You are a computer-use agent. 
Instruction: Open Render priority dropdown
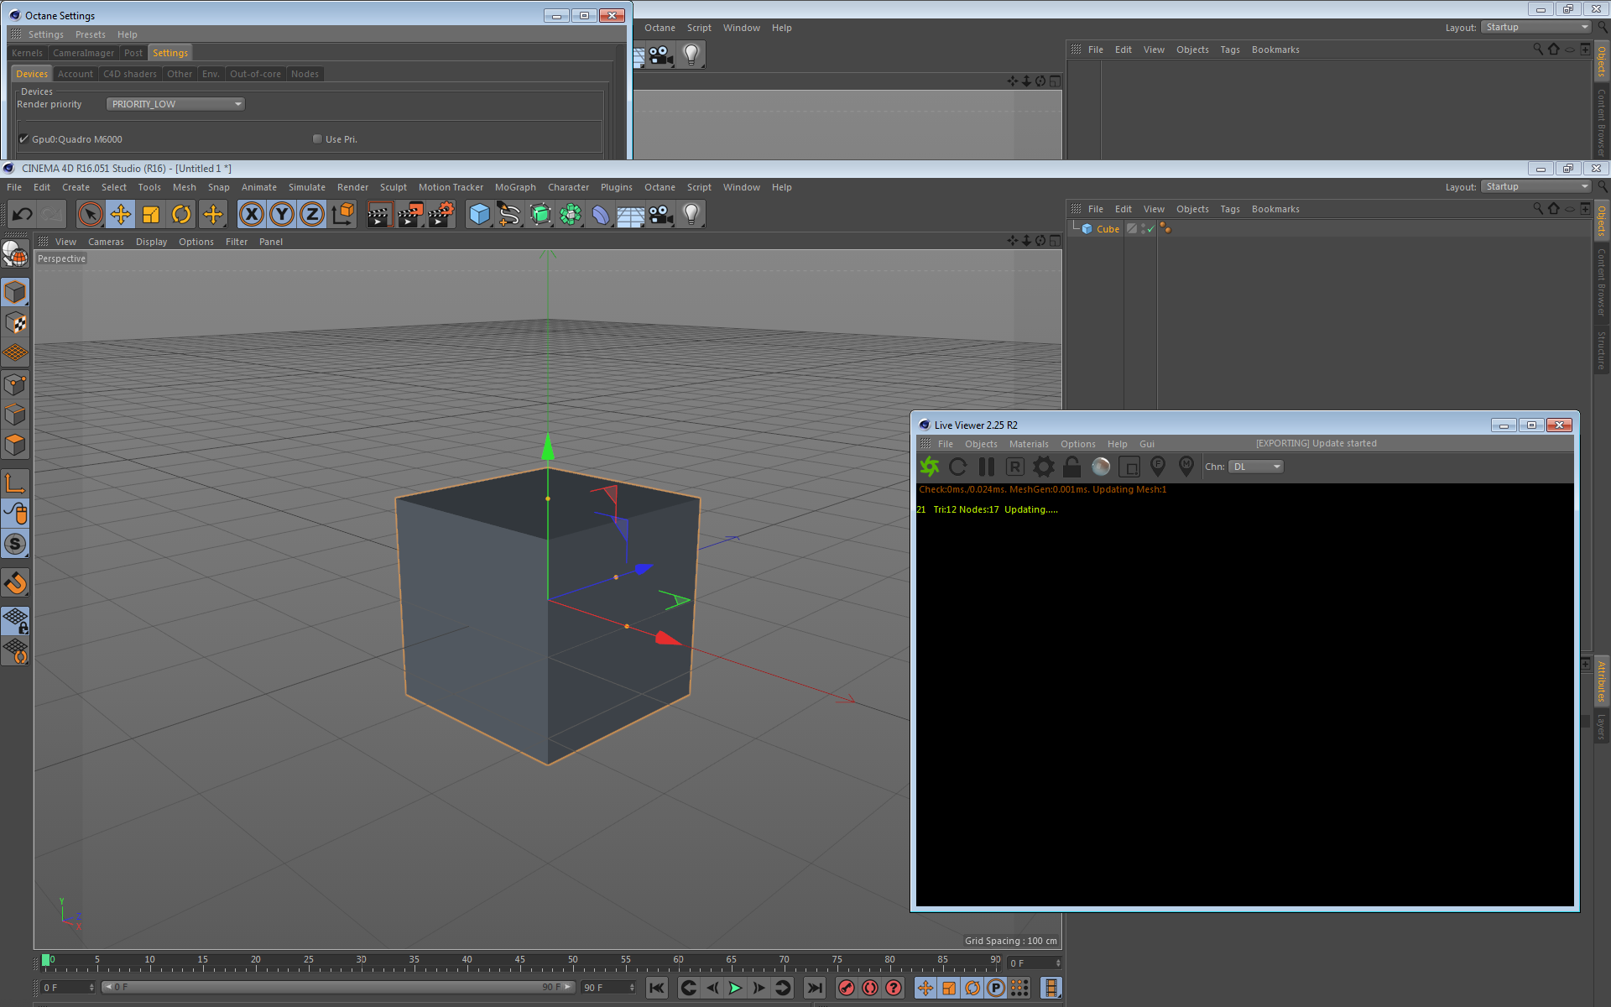click(x=175, y=104)
